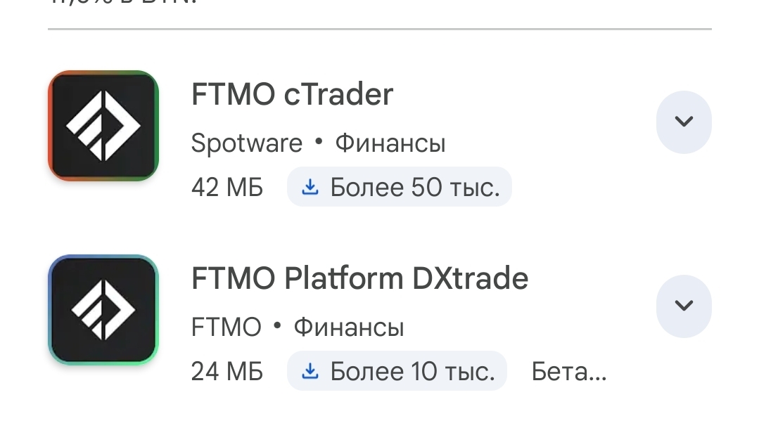Tap 'Финансы' category under FTMO Platform DXtrade
The height and width of the screenshot is (428, 759).
pos(348,328)
